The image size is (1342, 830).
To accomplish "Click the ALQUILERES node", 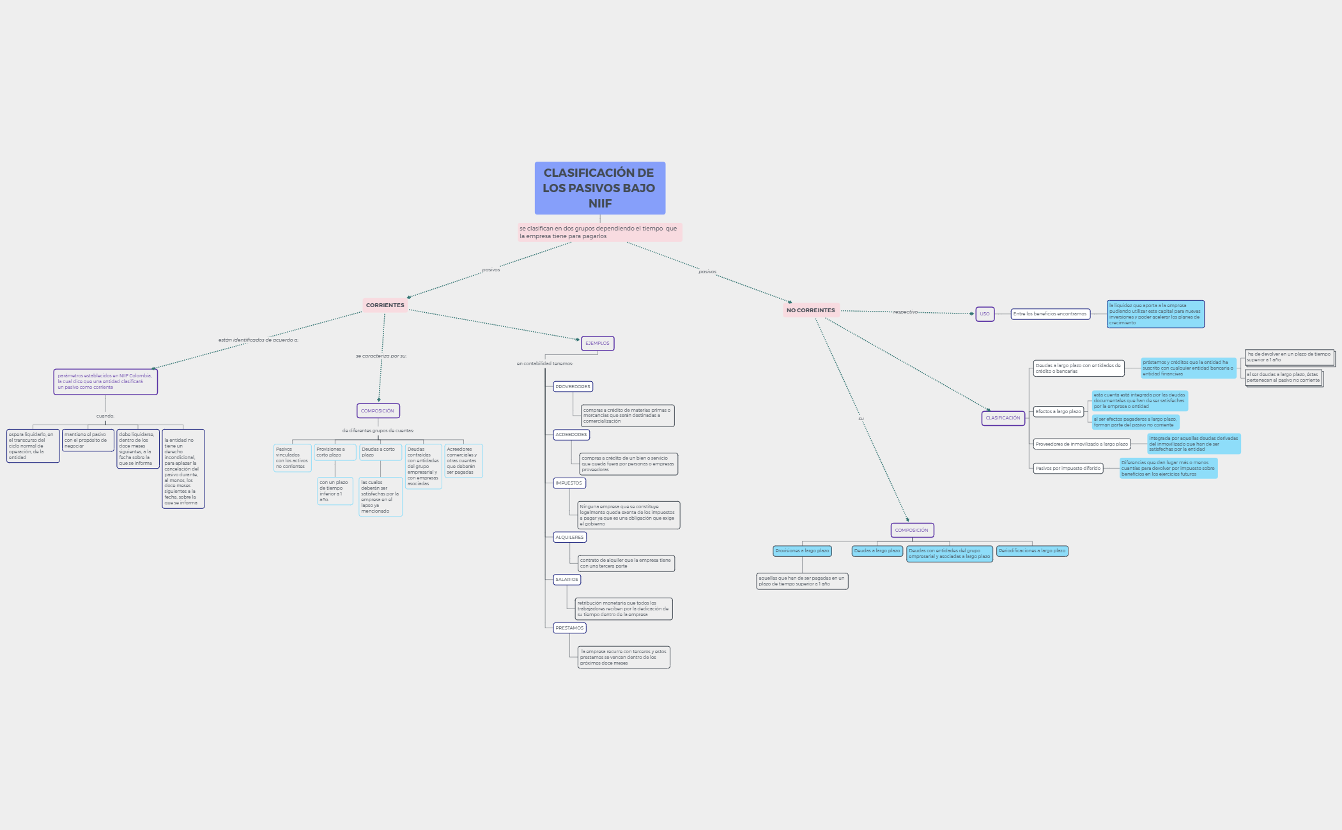I will coord(569,538).
